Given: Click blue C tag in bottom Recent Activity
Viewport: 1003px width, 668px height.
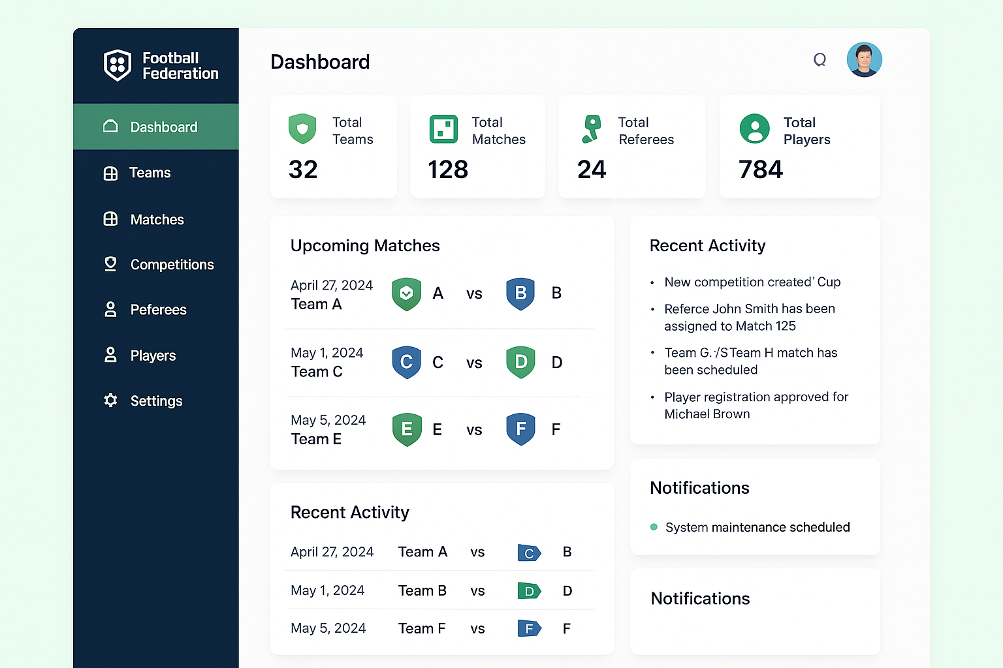Looking at the screenshot, I should tap(529, 553).
